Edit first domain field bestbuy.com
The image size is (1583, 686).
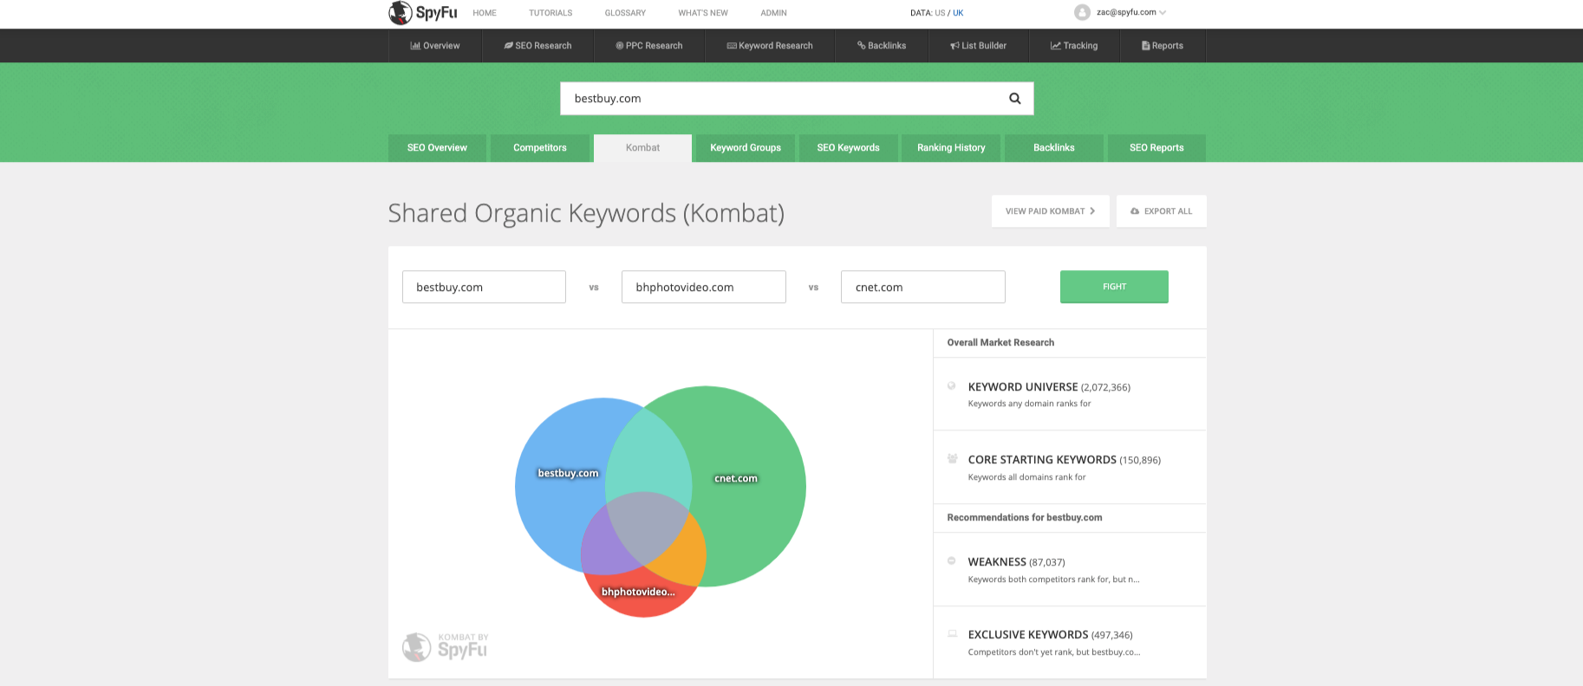coord(484,287)
